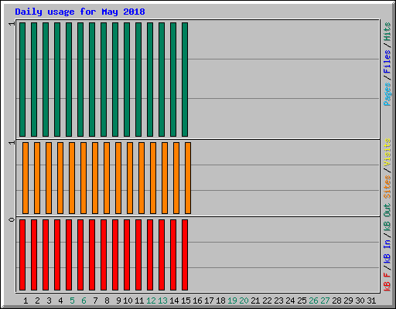Click the green 'kB Out' legend label
This screenshot has height=309, width=396.
(387, 217)
